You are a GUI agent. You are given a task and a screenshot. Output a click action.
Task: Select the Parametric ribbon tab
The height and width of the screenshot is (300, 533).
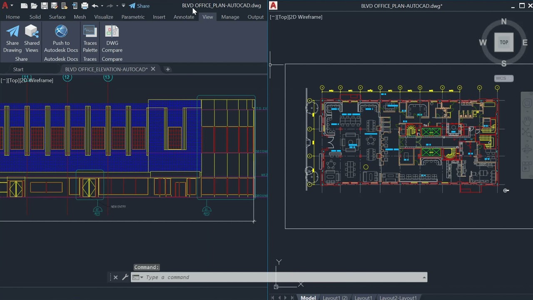pyautogui.click(x=133, y=17)
